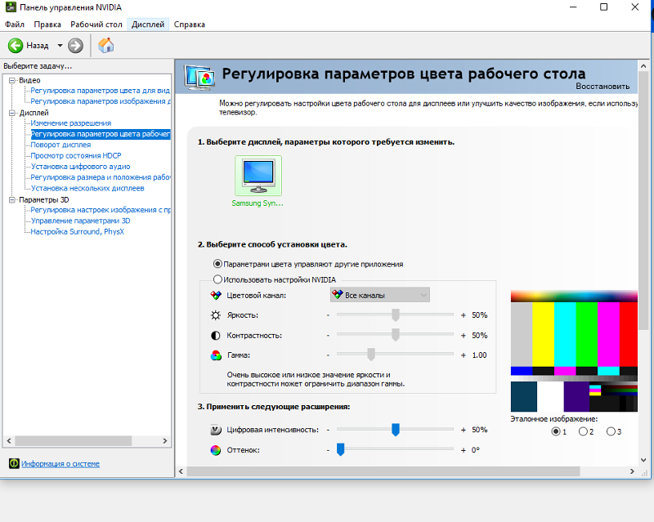654x522 pixels.
Task: Click the gamma RGB circles icon
Action: [216, 355]
